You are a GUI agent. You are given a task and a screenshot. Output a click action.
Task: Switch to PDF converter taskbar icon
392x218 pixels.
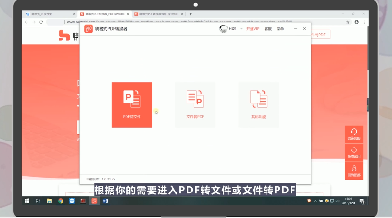coord(94,201)
